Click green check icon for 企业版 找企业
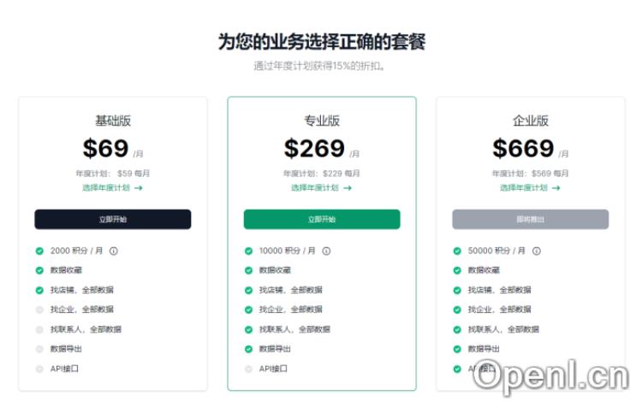Viewport: 642px width, 402px height. click(457, 310)
